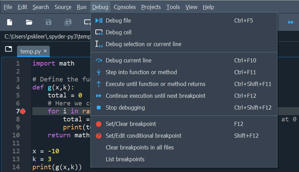
Task: Close the temp.py tab
Action: pyautogui.click(x=45, y=51)
